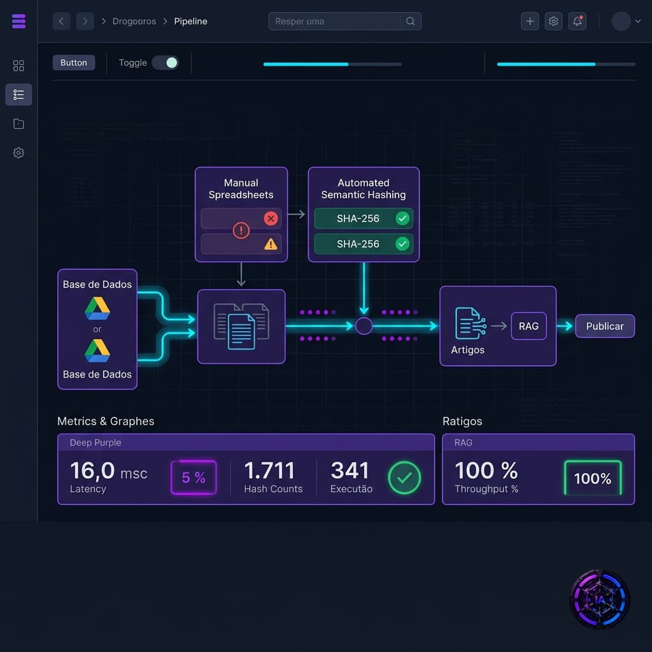Click the Pipeline breadcrumb

pos(190,21)
